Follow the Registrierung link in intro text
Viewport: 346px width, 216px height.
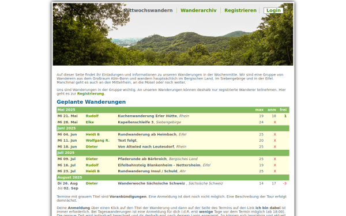(91, 94)
